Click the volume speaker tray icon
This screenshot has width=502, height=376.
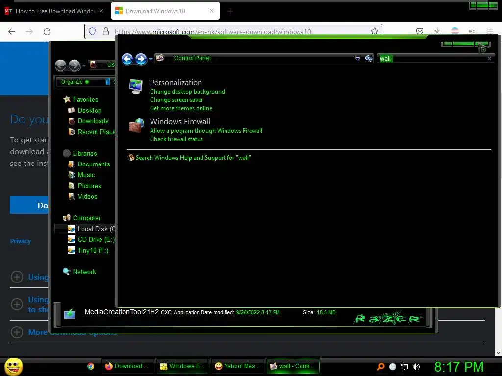[416, 367]
